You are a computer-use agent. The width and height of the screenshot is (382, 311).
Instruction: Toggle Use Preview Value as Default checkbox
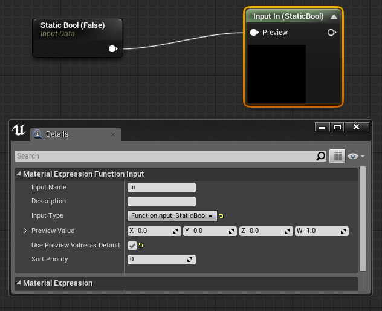[x=132, y=246]
